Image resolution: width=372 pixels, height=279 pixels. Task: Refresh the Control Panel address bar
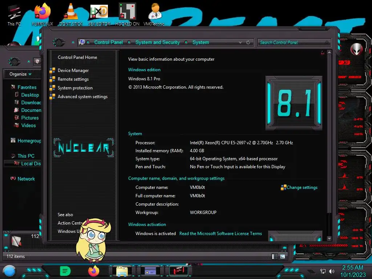click(248, 43)
